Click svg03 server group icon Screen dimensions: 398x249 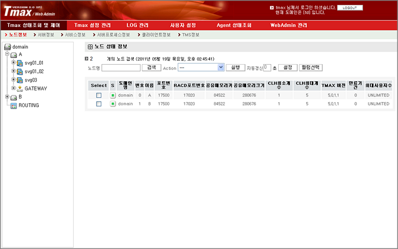tap(20, 81)
